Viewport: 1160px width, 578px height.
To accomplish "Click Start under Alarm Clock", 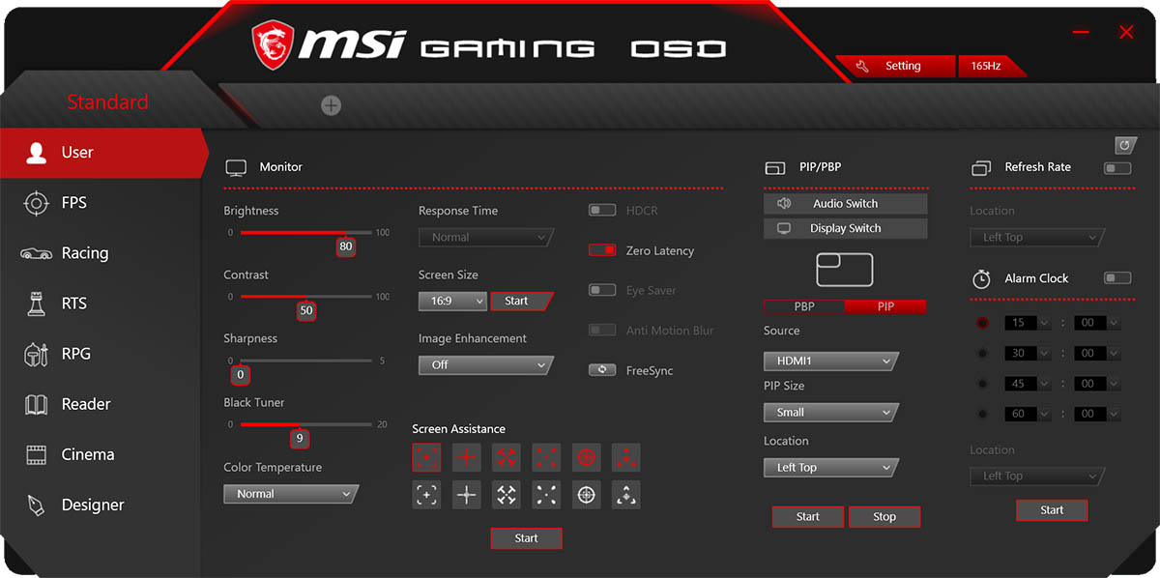I will (x=1052, y=510).
